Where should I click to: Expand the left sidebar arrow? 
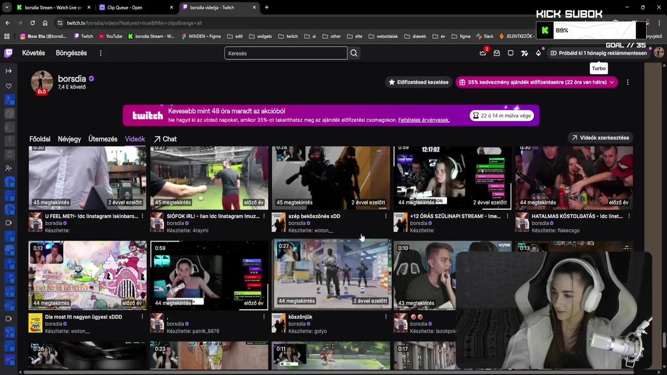coord(8,71)
